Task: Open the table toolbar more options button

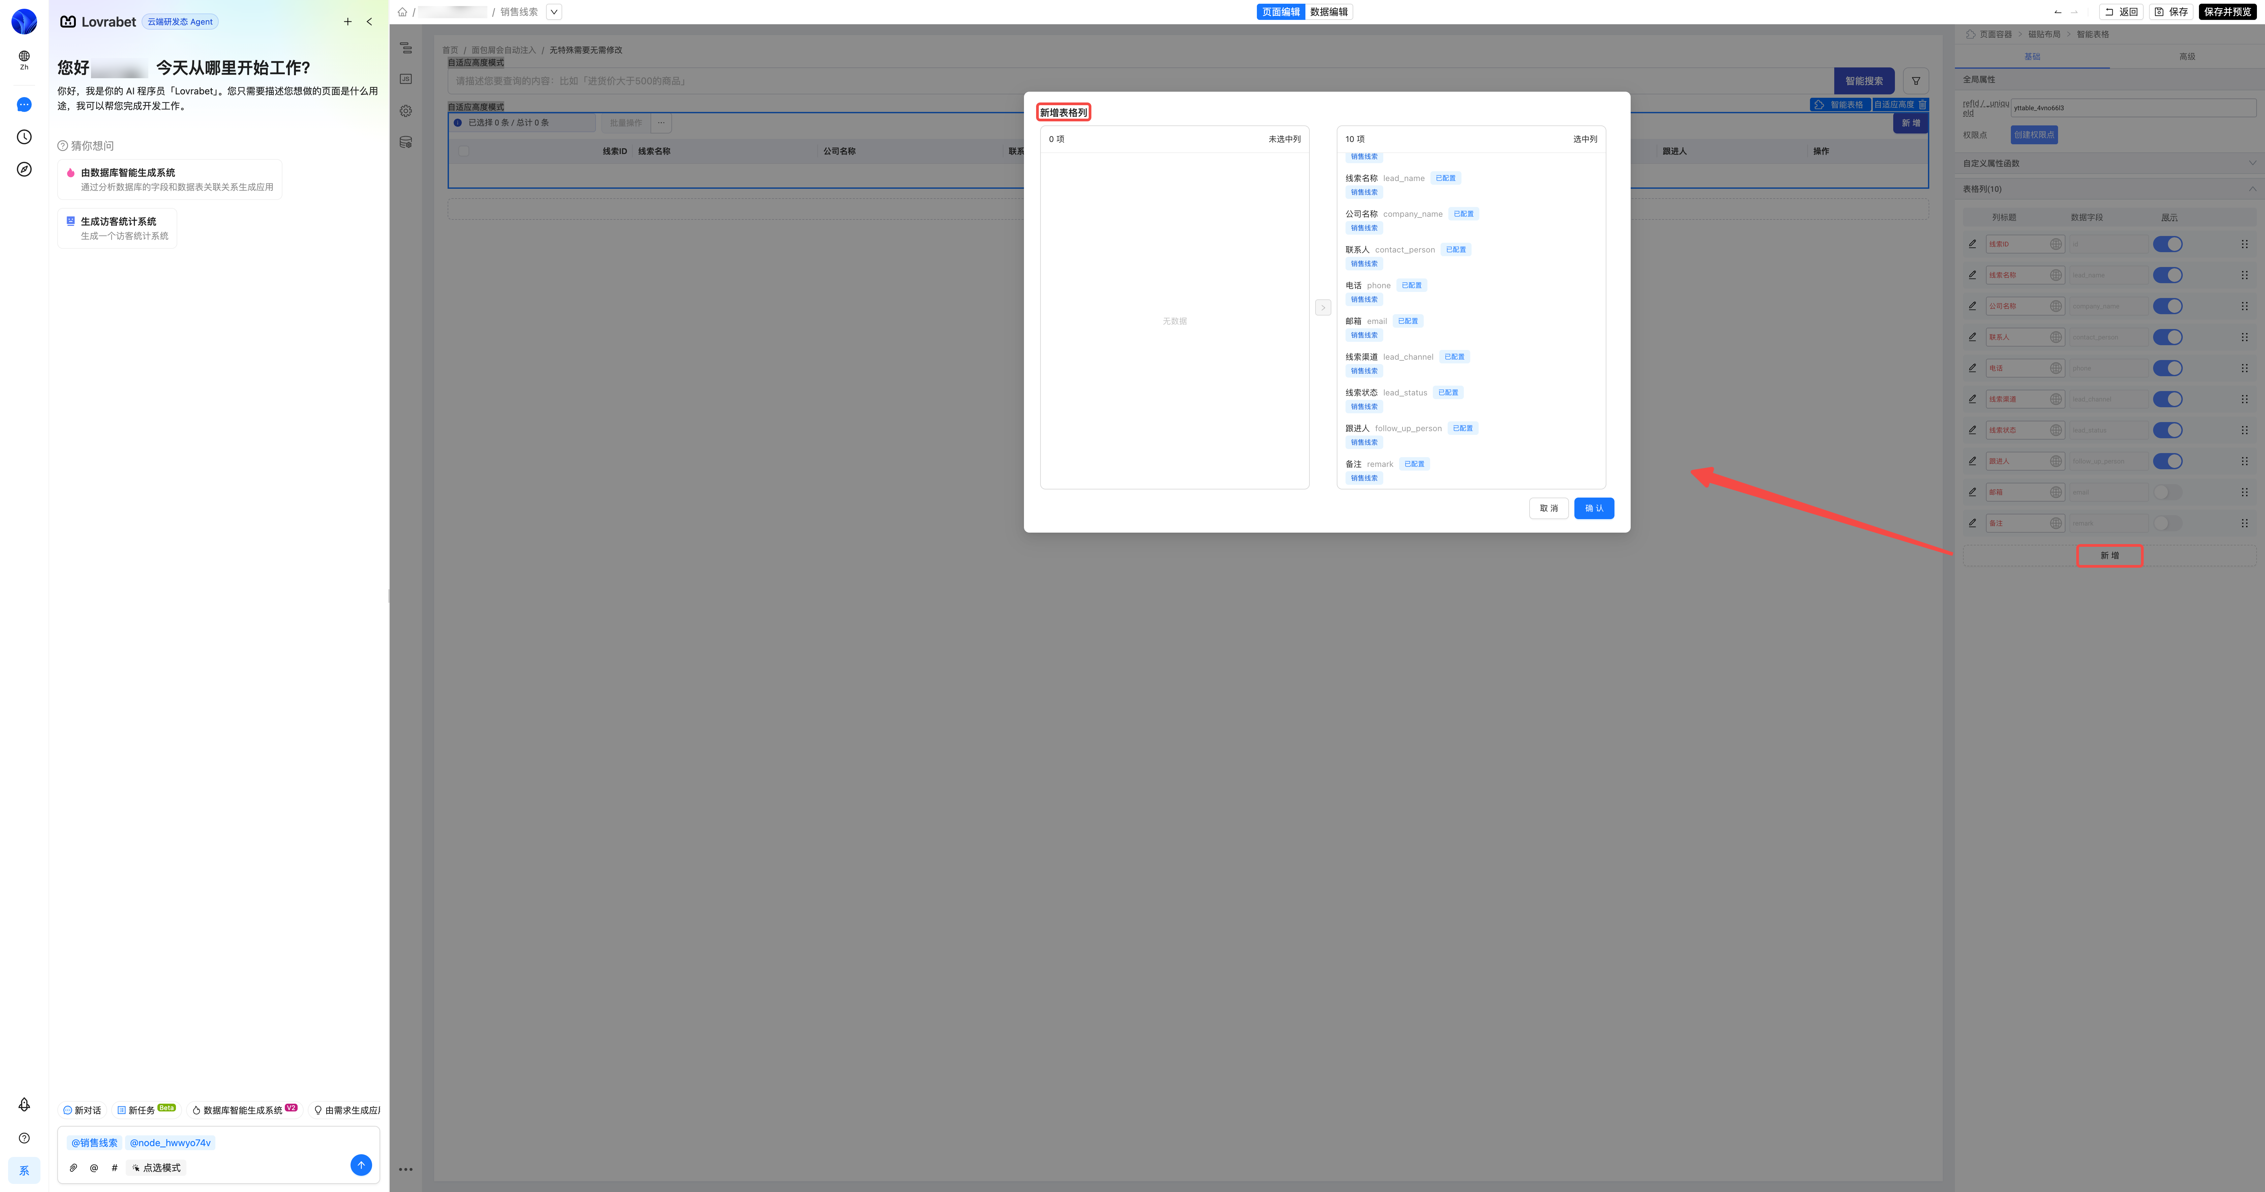Action: [661, 123]
